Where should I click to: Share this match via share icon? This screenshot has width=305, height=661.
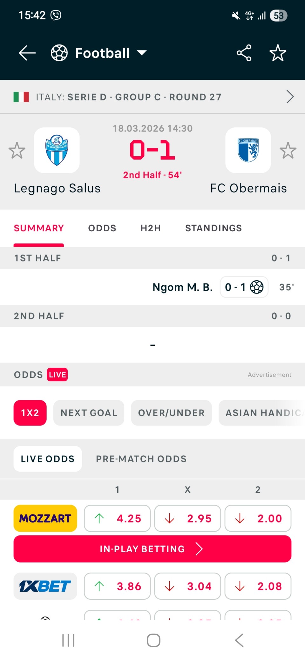tap(244, 53)
